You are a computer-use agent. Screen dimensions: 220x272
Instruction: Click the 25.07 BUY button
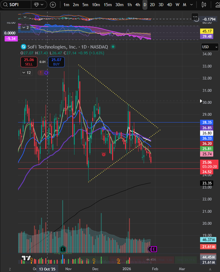click(x=56, y=62)
